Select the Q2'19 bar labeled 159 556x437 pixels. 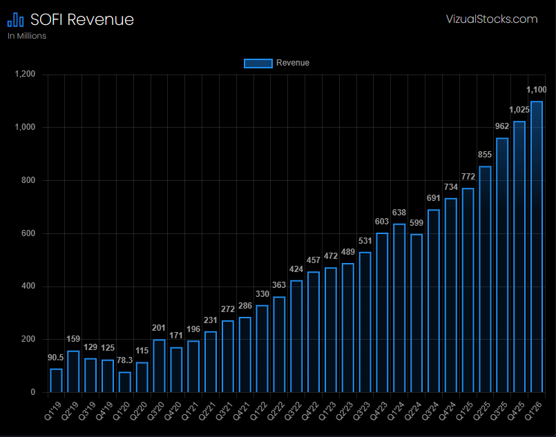[73, 372]
